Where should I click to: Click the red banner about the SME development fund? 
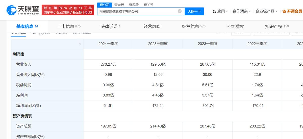click(x=68, y=10)
